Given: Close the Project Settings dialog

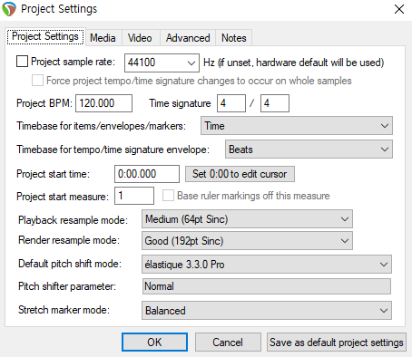Looking at the screenshot, I should tap(399, 9).
